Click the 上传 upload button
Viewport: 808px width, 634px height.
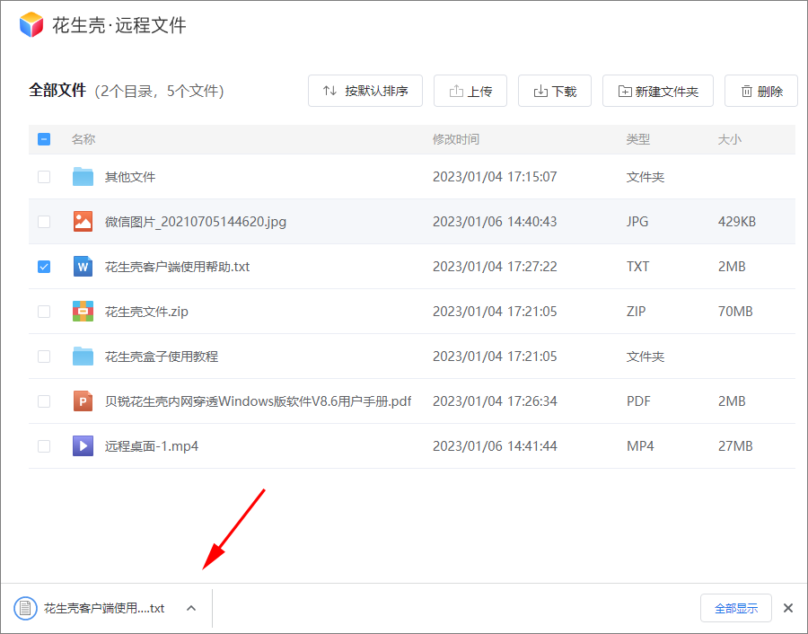(x=470, y=91)
